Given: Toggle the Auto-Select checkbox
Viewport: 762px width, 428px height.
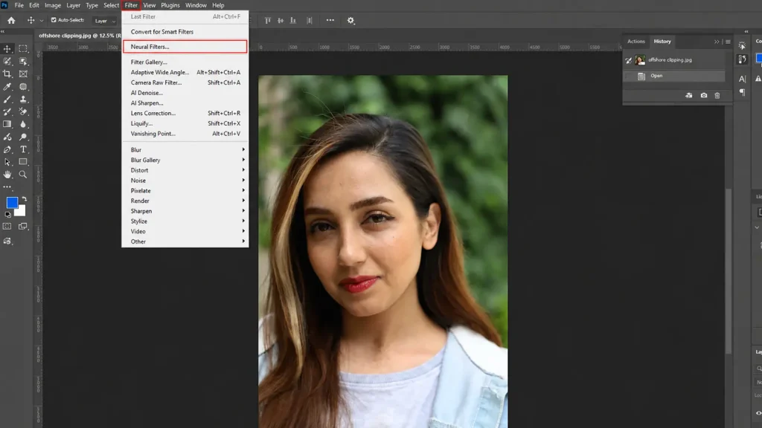Looking at the screenshot, I should tap(54, 20).
